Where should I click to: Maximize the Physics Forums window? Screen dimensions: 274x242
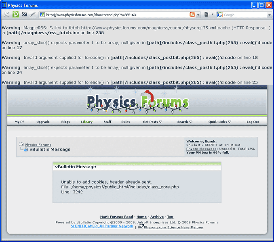[x=261, y=5]
